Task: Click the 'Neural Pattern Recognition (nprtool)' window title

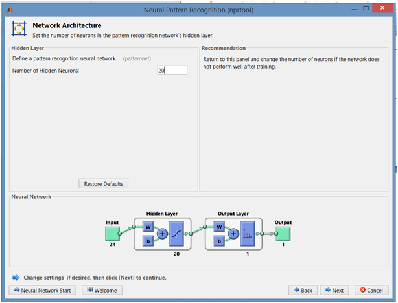Action: tap(198, 10)
